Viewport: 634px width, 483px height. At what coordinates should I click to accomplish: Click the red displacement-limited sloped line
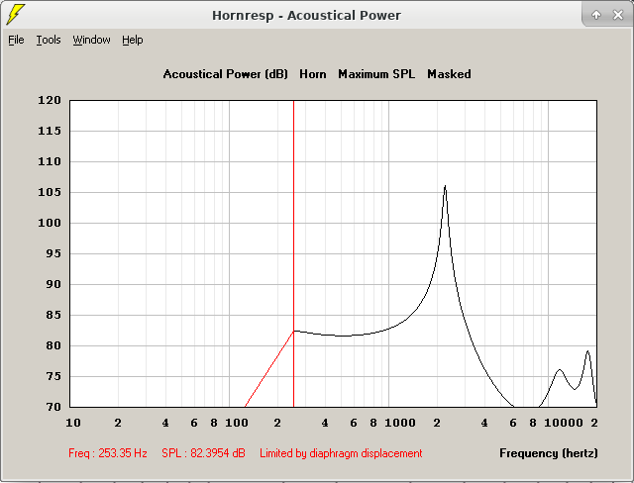click(x=269, y=369)
